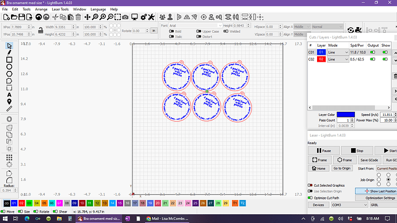This screenshot has height=223, width=397.
Task: Toggle Output switch for layer C01
Action: 372,52
